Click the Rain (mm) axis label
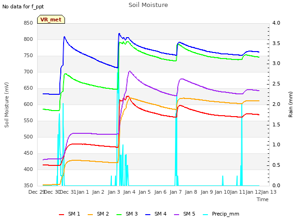This screenshot has height=223, width=297. (291, 105)
